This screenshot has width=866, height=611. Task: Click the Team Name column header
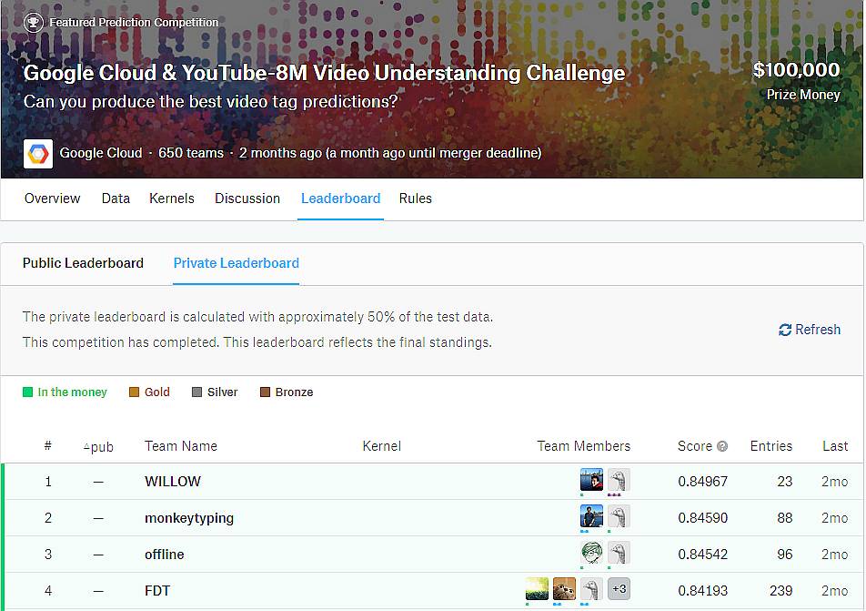click(x=181, y=446)
